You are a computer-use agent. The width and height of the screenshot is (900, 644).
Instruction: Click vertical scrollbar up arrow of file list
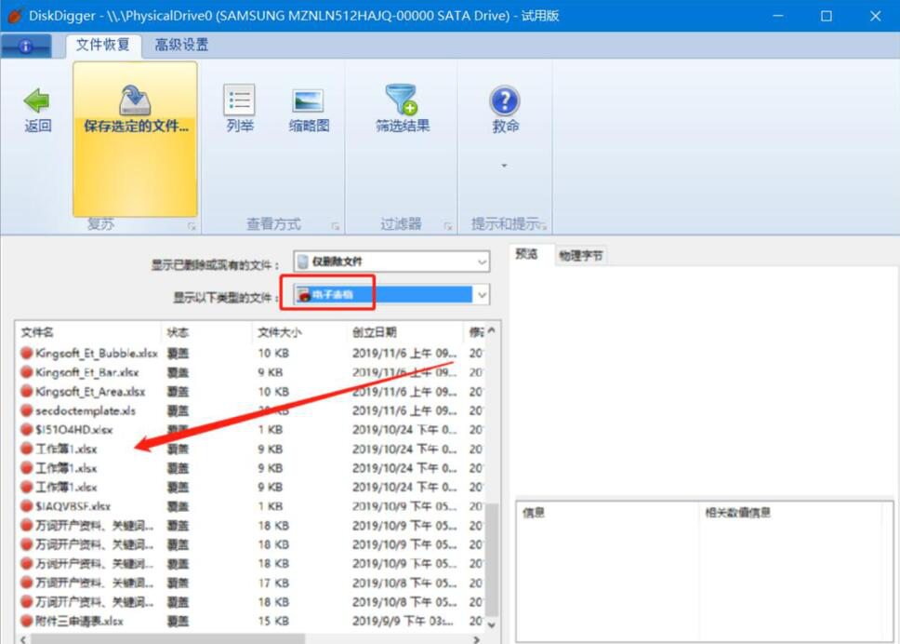pyautogui.click(x=491, y=331)
